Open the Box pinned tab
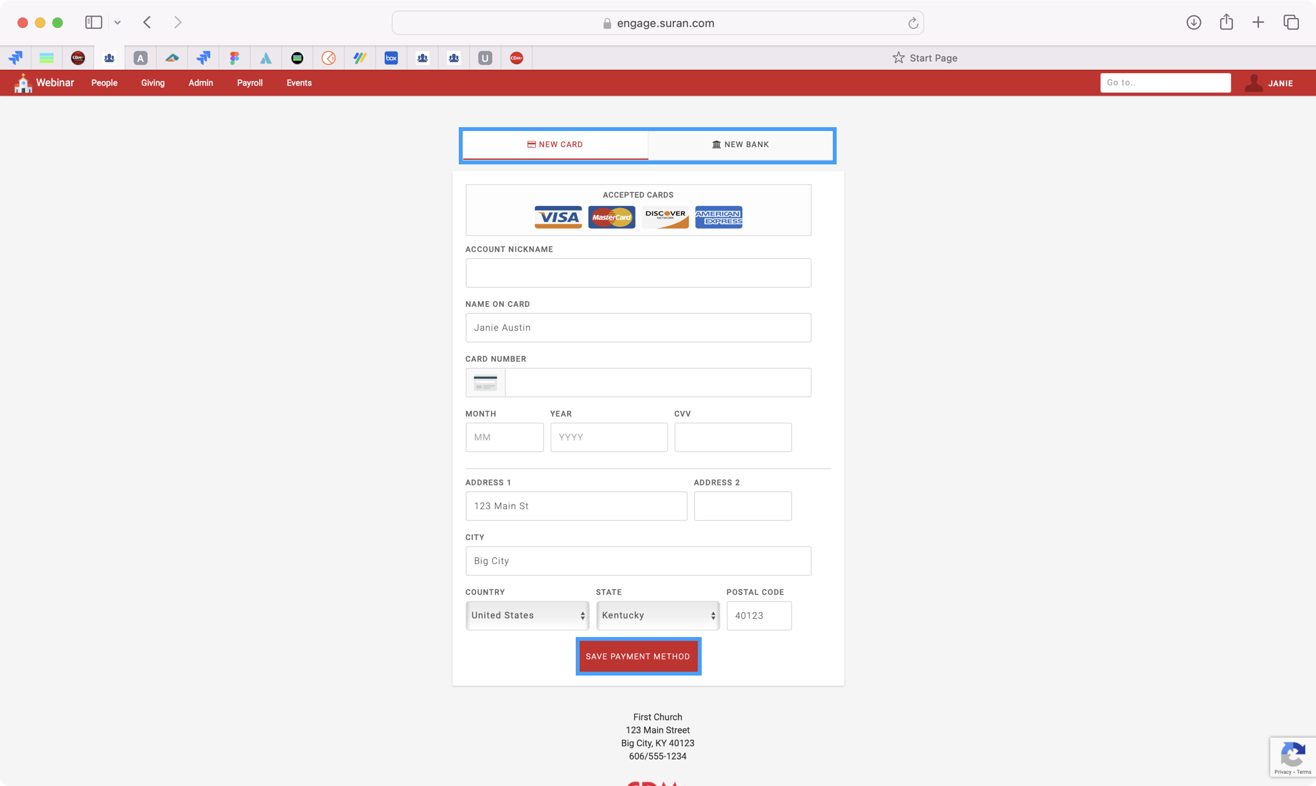 [391, 58]
